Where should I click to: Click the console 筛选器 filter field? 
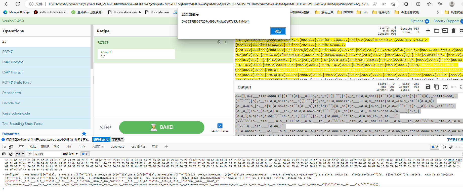[47, 154]
